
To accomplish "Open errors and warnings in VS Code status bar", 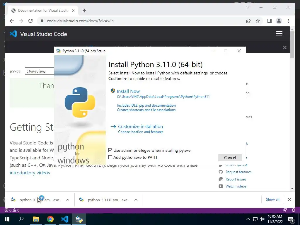I will point(12,210).
